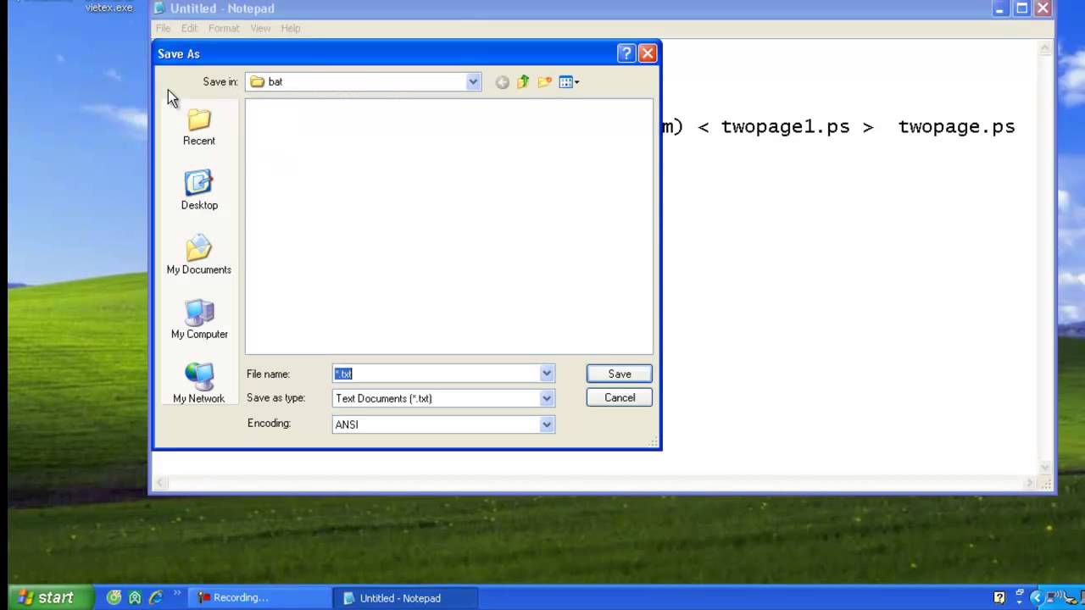1085x610 pixels.
Task: Launch Internet Explorer from Quick Launch
Action: (156, 597)
